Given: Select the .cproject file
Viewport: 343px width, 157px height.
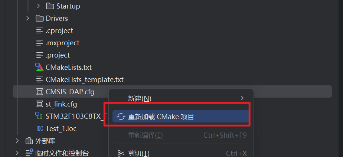Looking at the screenshot, I should point(59,30).
